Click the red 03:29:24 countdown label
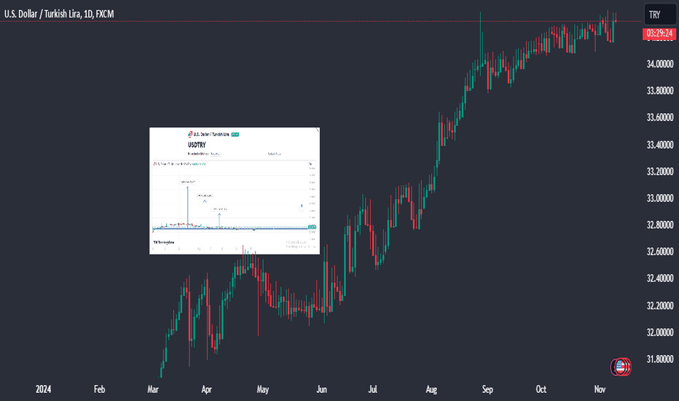 click(659, 34)
